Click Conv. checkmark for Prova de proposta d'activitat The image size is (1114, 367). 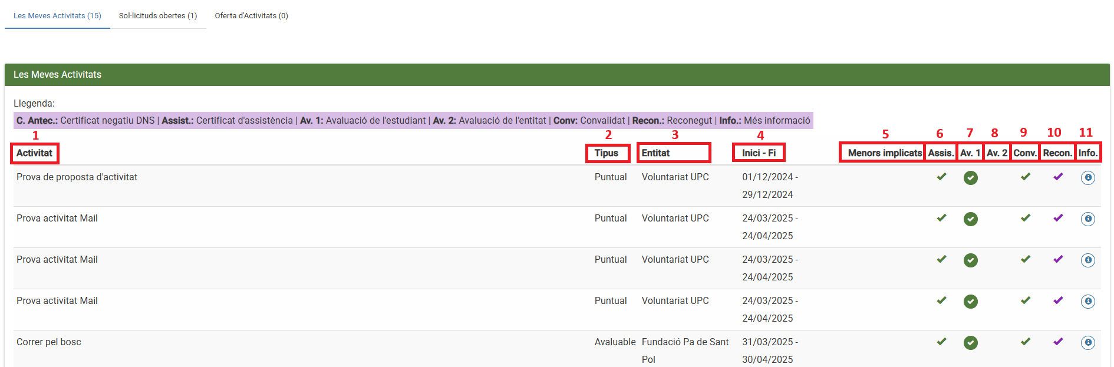tap(1026, 177)
